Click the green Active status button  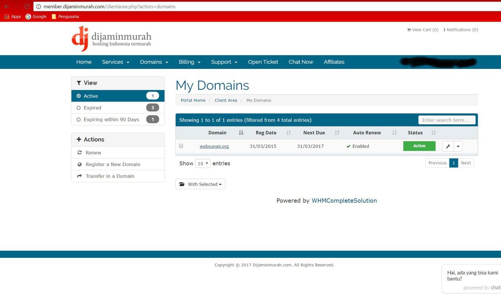coord(419,146)
